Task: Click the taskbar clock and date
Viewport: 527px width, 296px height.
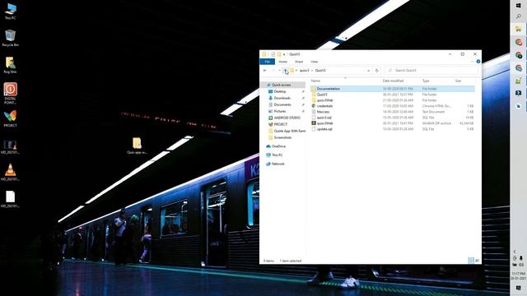Action: [x=518, y=276]
